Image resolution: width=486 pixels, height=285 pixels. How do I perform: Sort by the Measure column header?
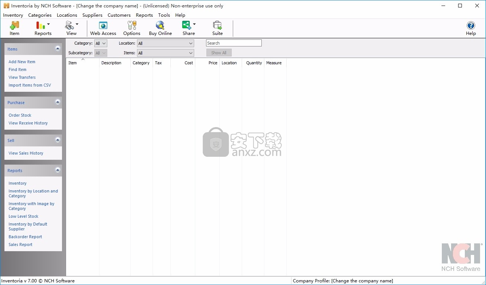[x=275, y=63]
